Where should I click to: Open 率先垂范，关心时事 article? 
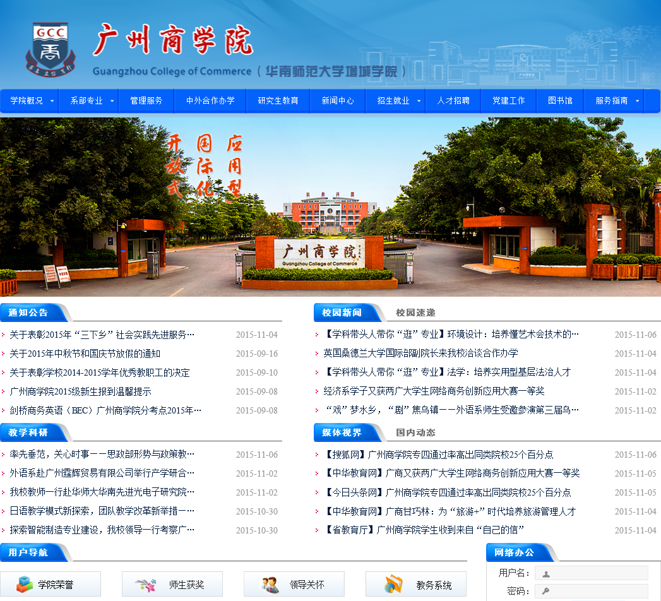(102, 455)
